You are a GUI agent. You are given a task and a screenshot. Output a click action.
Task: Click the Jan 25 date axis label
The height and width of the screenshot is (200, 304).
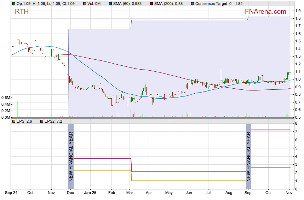click(x=91, y=193)
